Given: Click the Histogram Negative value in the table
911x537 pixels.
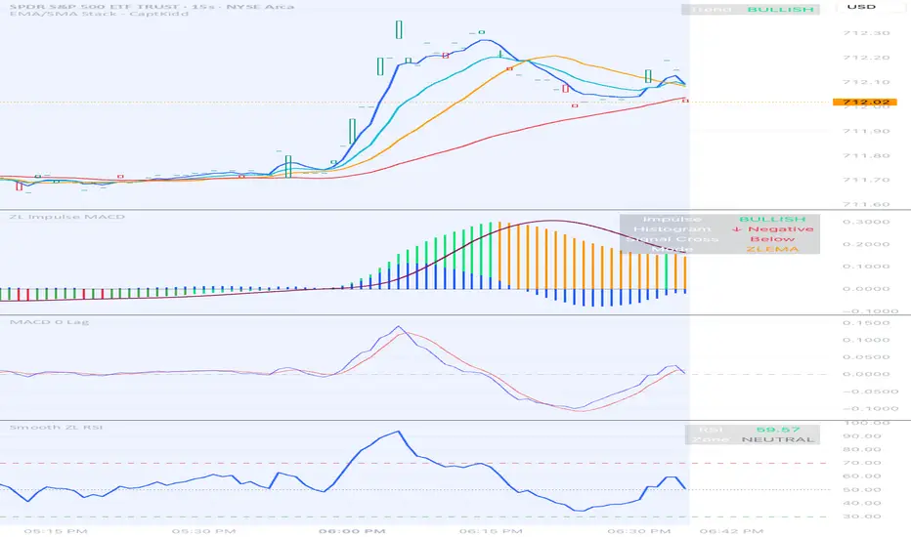Looking at the screenshot, I should [773, 228].
